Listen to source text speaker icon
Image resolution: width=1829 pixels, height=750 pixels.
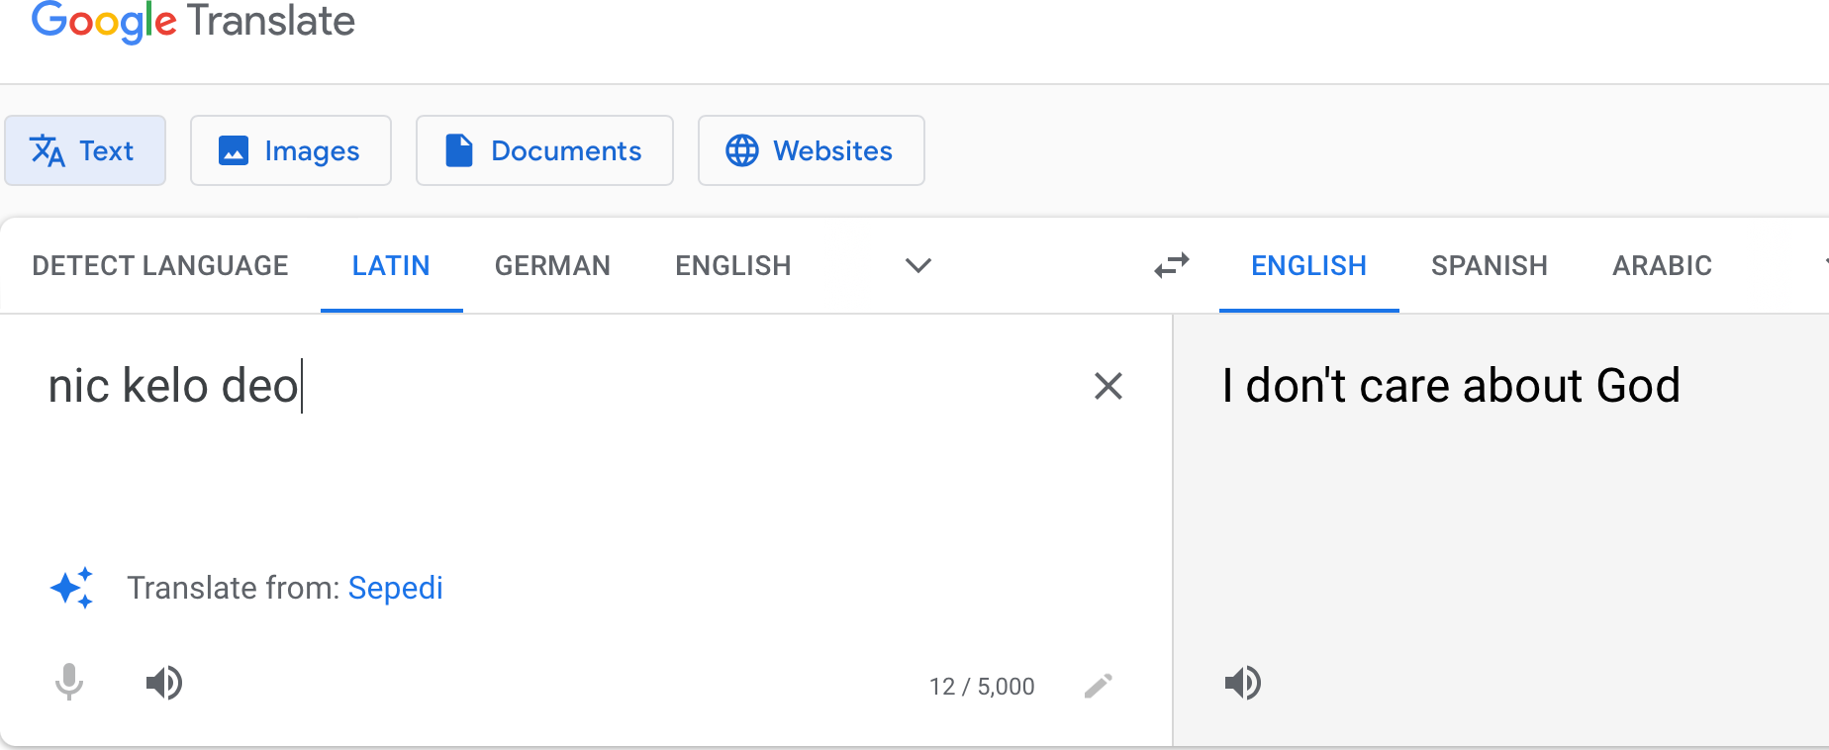pyautogui.click(x=164, y=683)
